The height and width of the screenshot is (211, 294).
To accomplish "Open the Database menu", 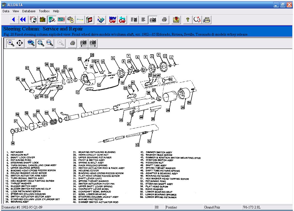I will (29, 11).
